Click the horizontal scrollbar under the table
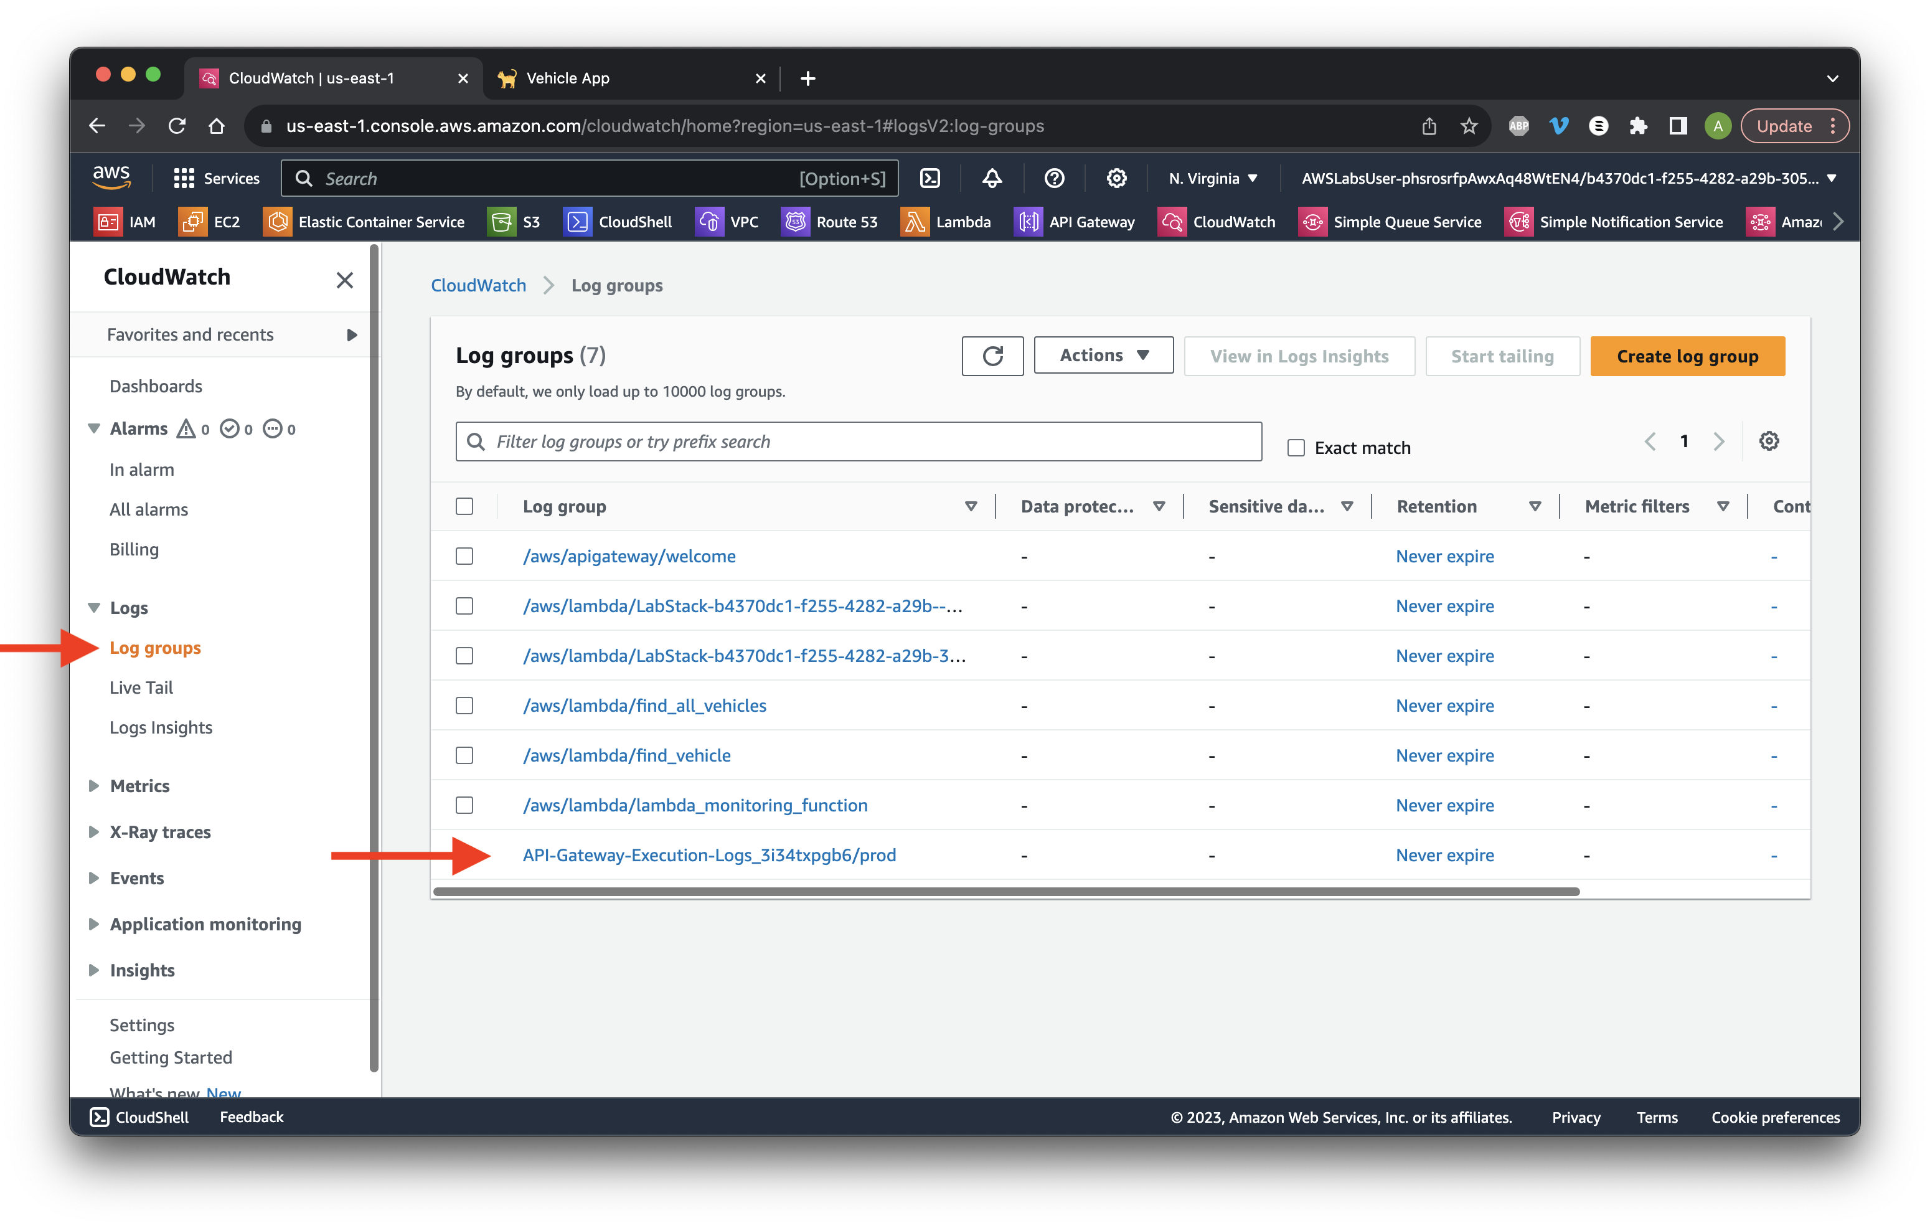The width and height of the screenshot is (1930, 1228). [1006, 890]
